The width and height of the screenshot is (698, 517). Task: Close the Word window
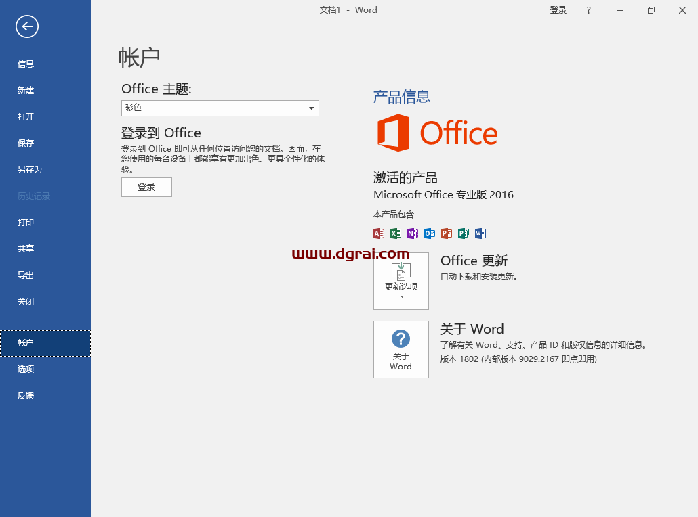pos(682,10)
